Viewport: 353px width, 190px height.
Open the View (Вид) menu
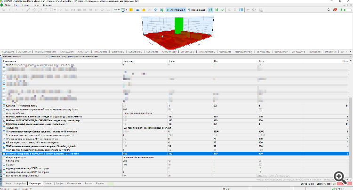[x=16, y=5]
